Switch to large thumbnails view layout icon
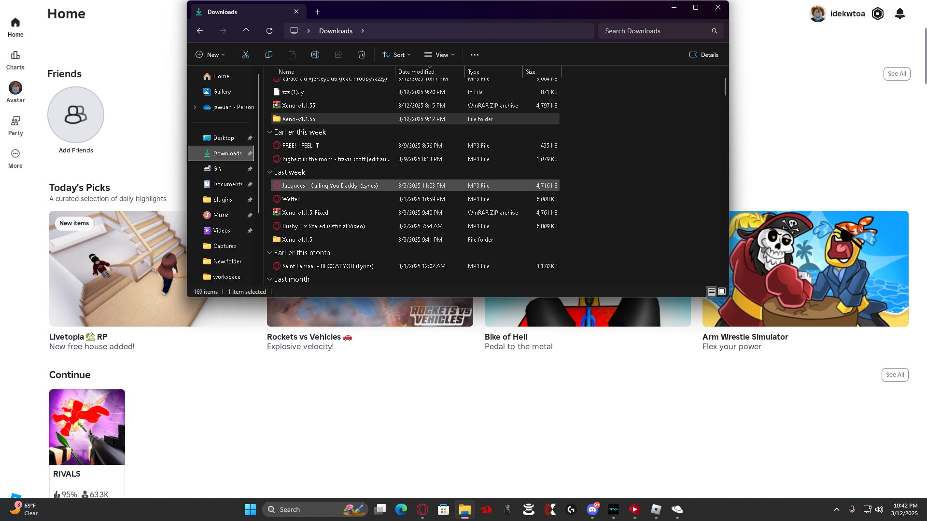The height and width of the screenshot is (521, 927). click(x=722, y=292)
